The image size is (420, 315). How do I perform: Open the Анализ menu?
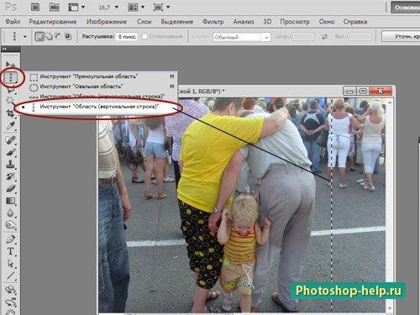[x=244, y=22]
